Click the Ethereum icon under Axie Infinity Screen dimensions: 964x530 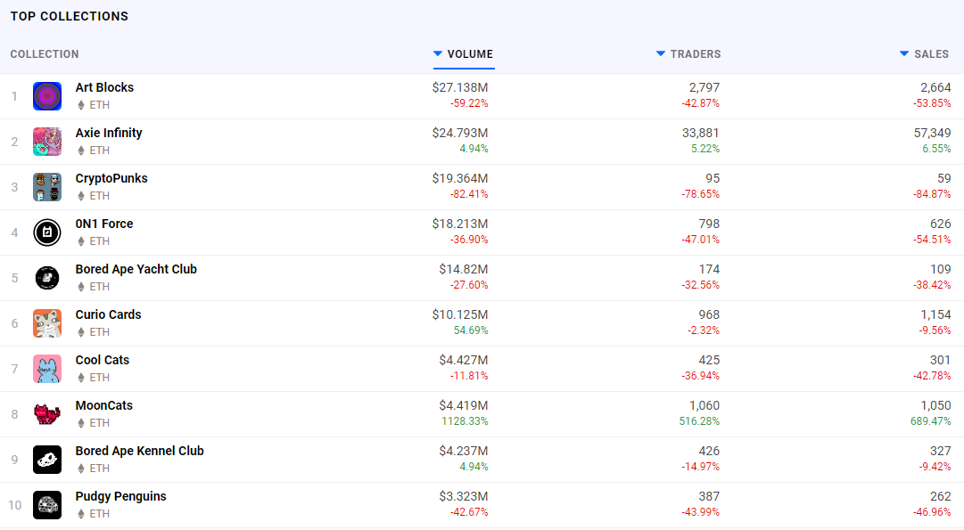pos(80,151)
